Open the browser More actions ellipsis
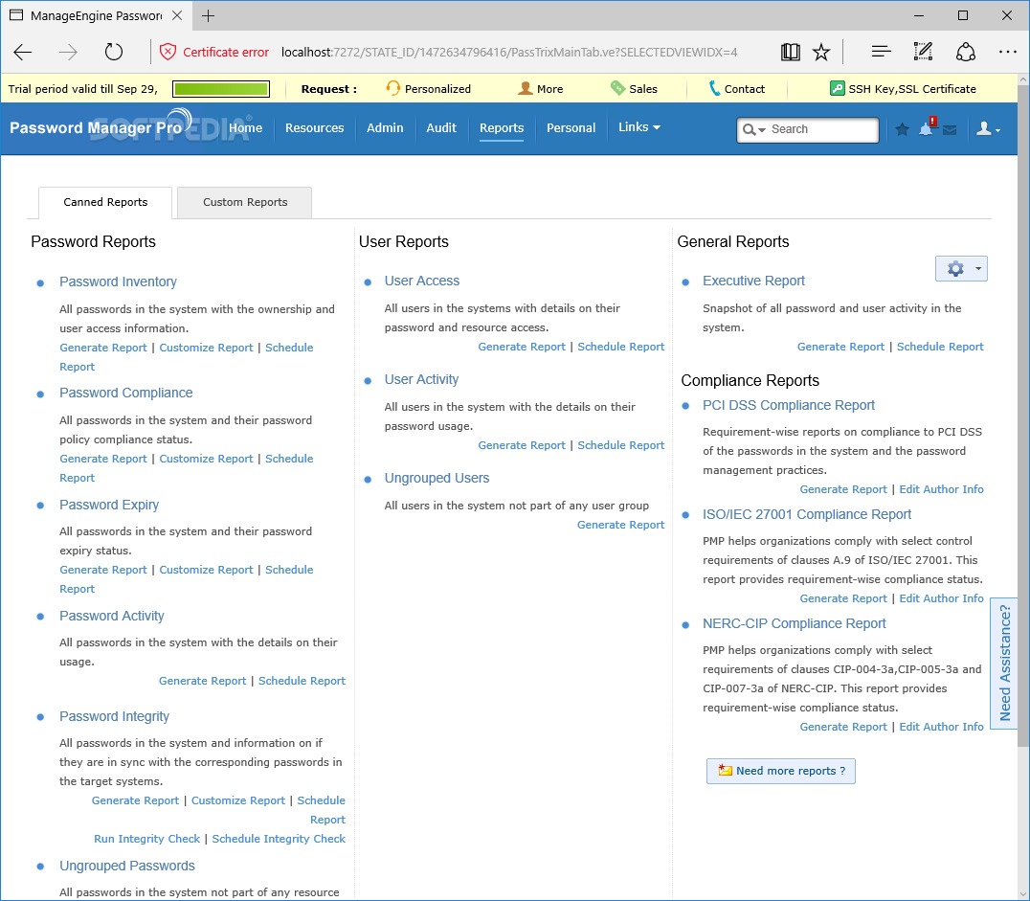 (1008, 52)
